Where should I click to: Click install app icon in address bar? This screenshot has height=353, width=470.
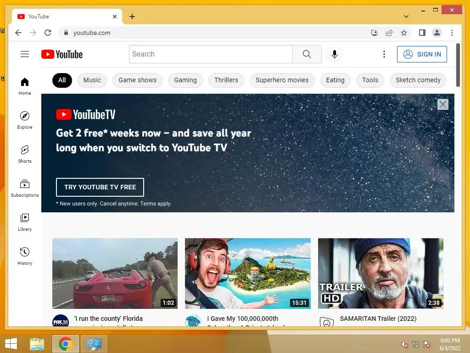(x=375, y=33)
